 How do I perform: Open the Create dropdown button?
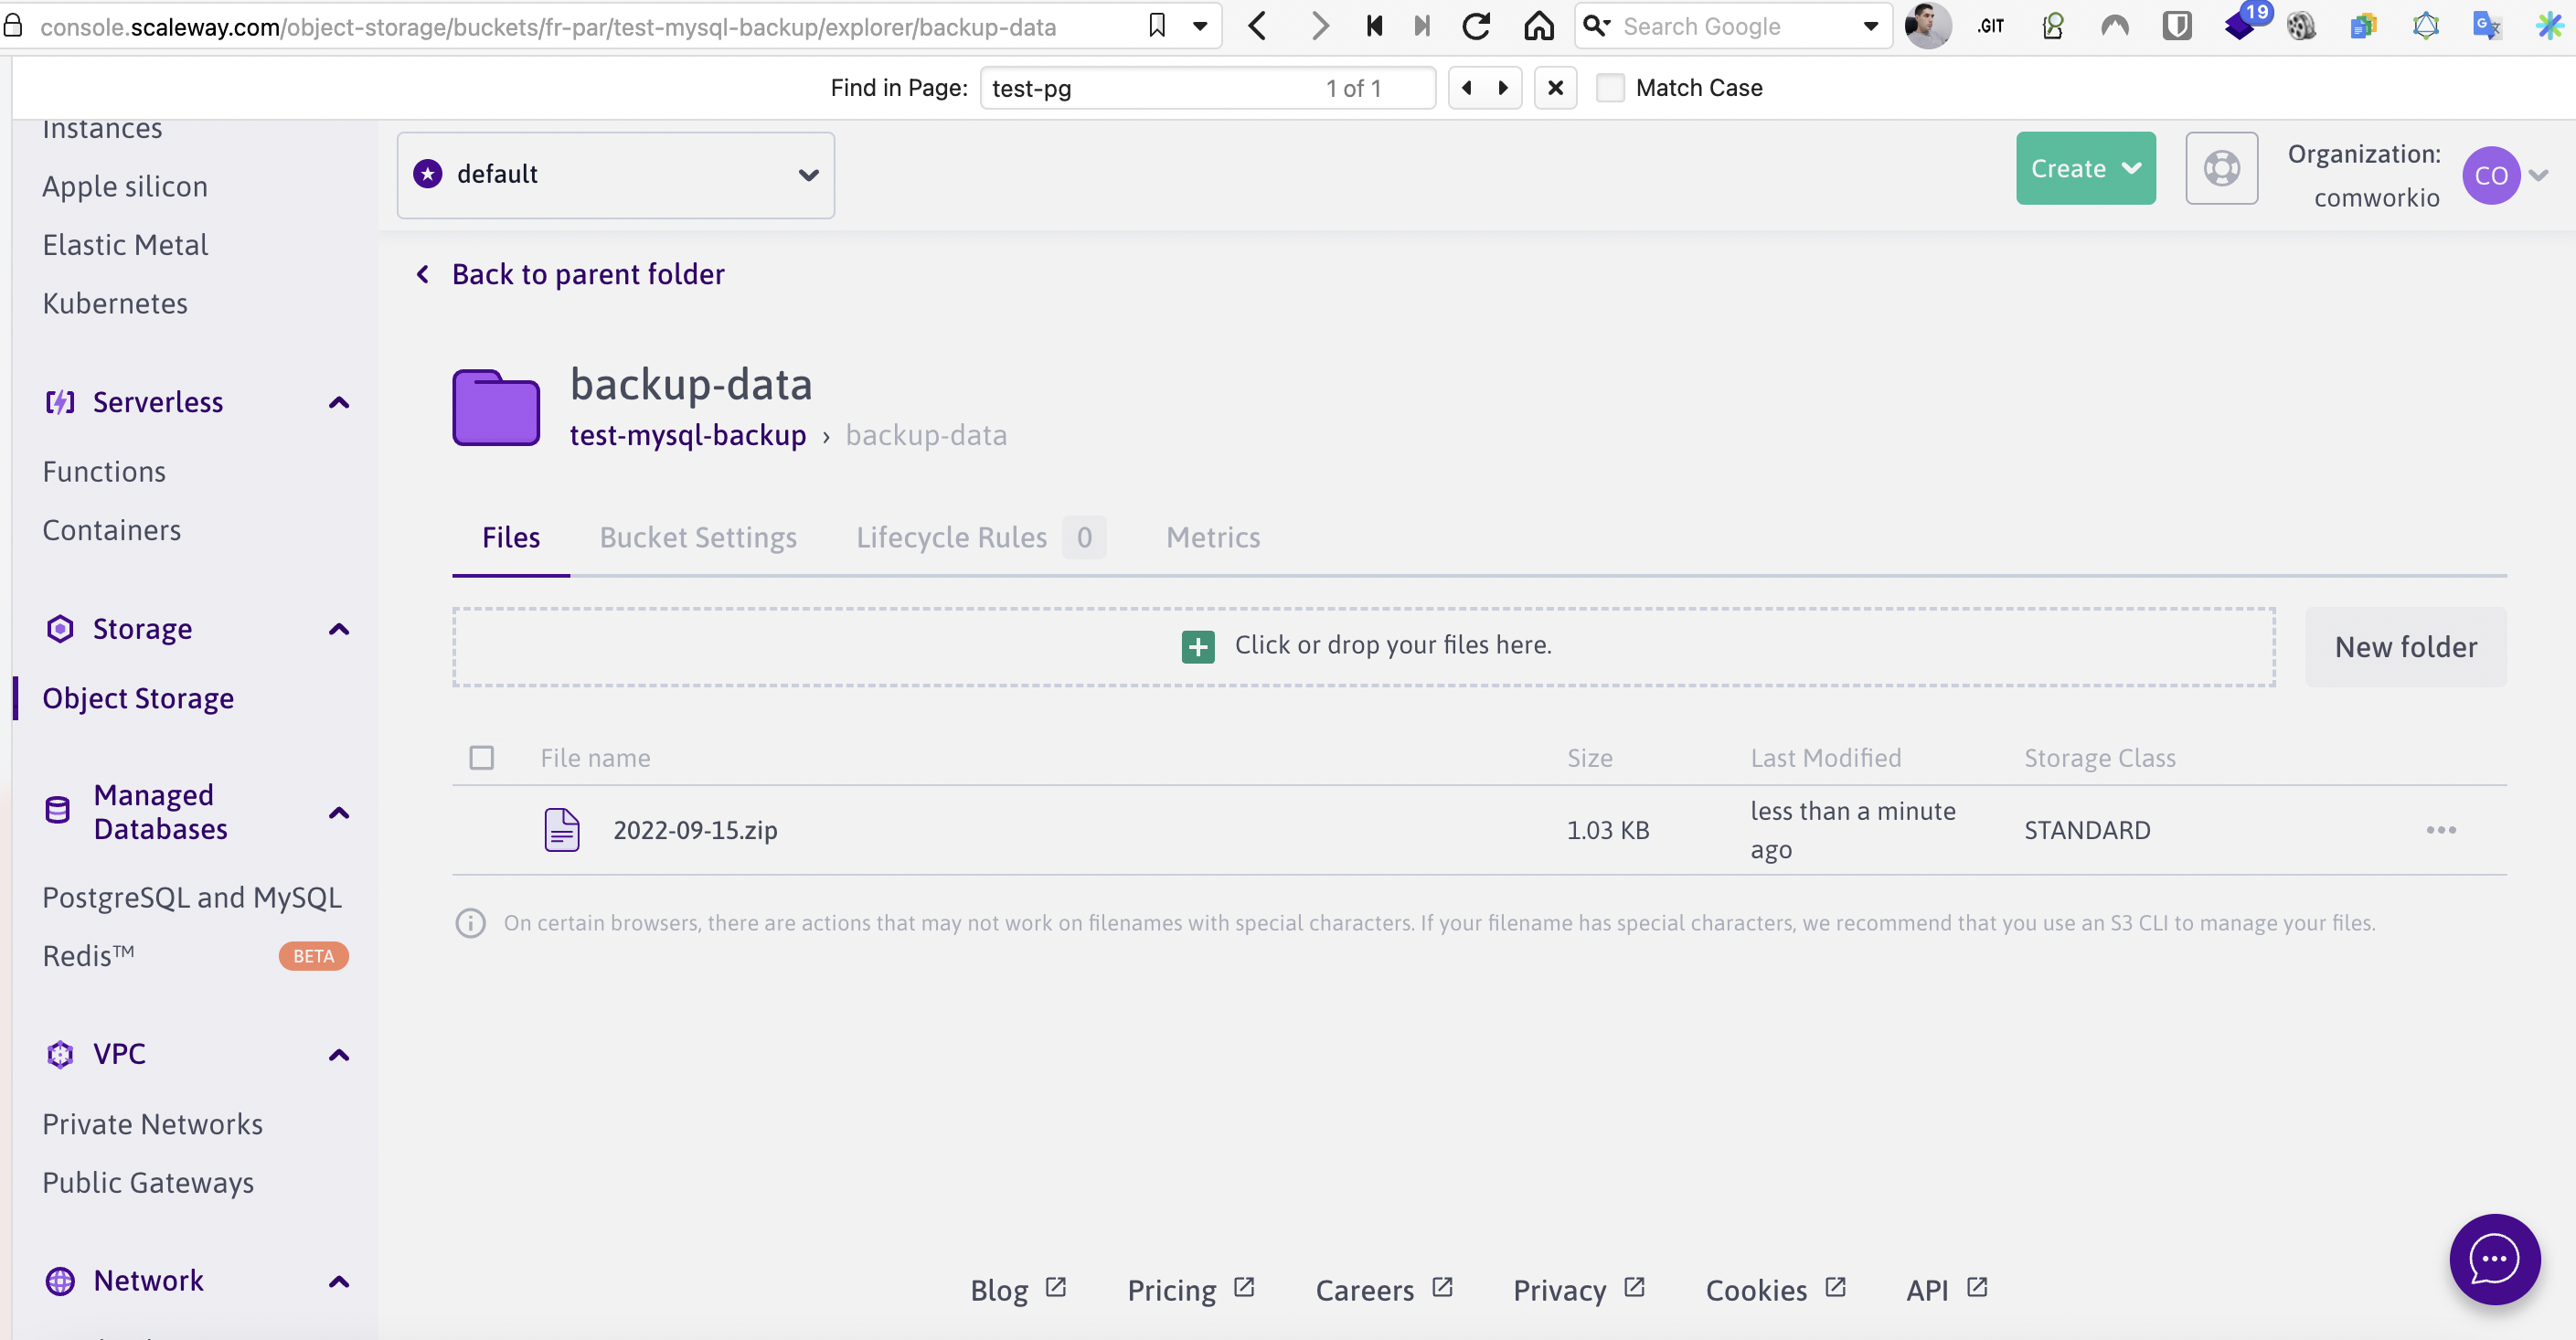[x=2085, y=168]
